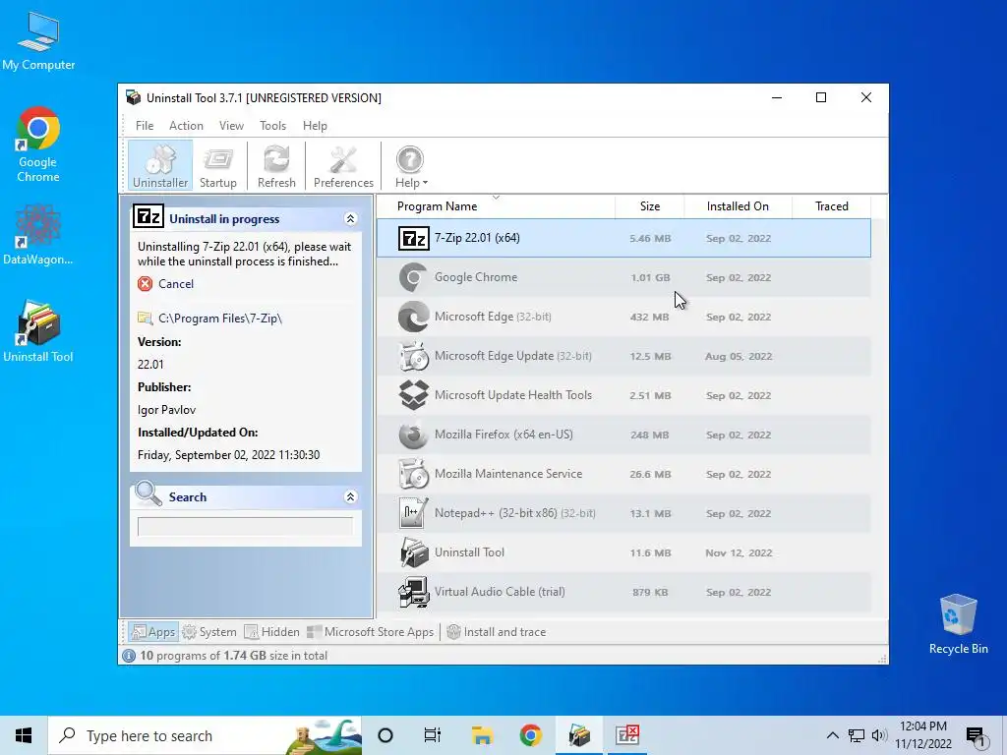Open the volume control in tray
This screenshot has width=1007, height=755.
pyautogui.click(x=879, y=735)
